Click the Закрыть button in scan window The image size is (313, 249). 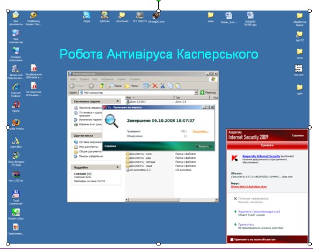coord(203,146)
